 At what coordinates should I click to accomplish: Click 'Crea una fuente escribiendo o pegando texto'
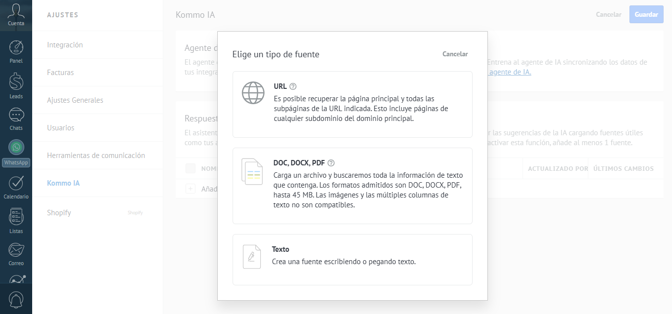(x=344, y=262)
